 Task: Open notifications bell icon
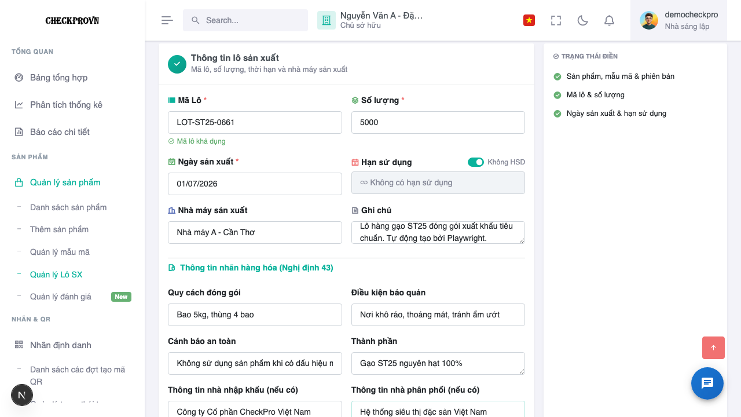point(609,20)
